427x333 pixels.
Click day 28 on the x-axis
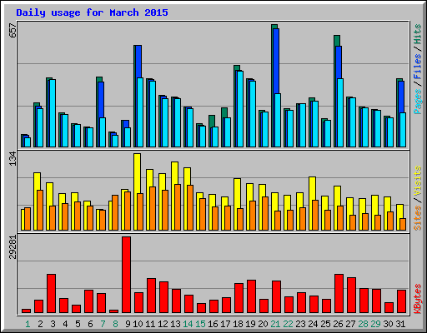point(363,324)
